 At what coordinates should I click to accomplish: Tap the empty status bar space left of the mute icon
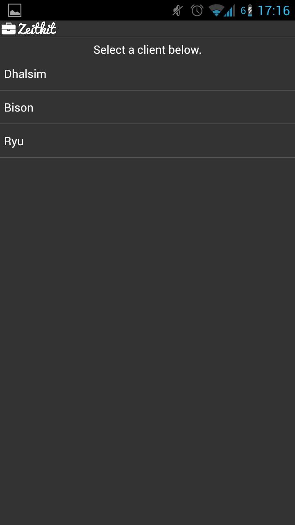(x=94, y=10)
